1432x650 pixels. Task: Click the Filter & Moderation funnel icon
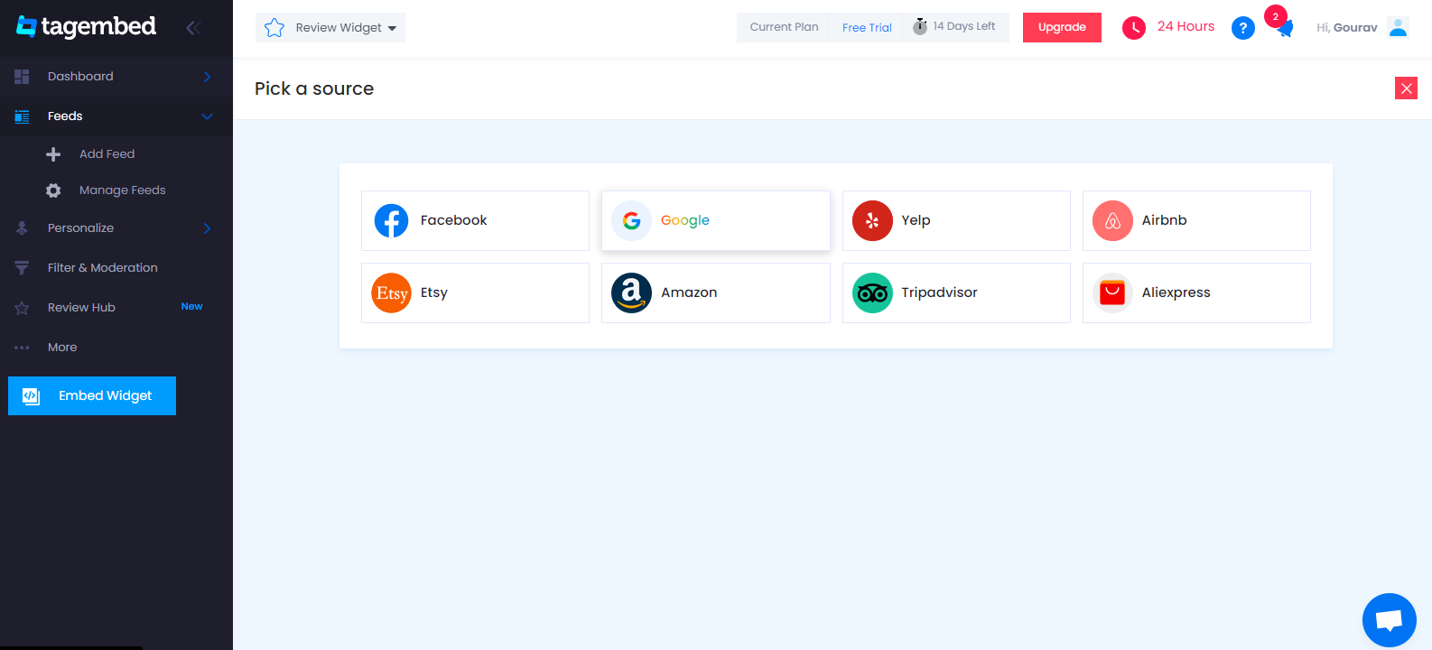(x=22, y=268)
